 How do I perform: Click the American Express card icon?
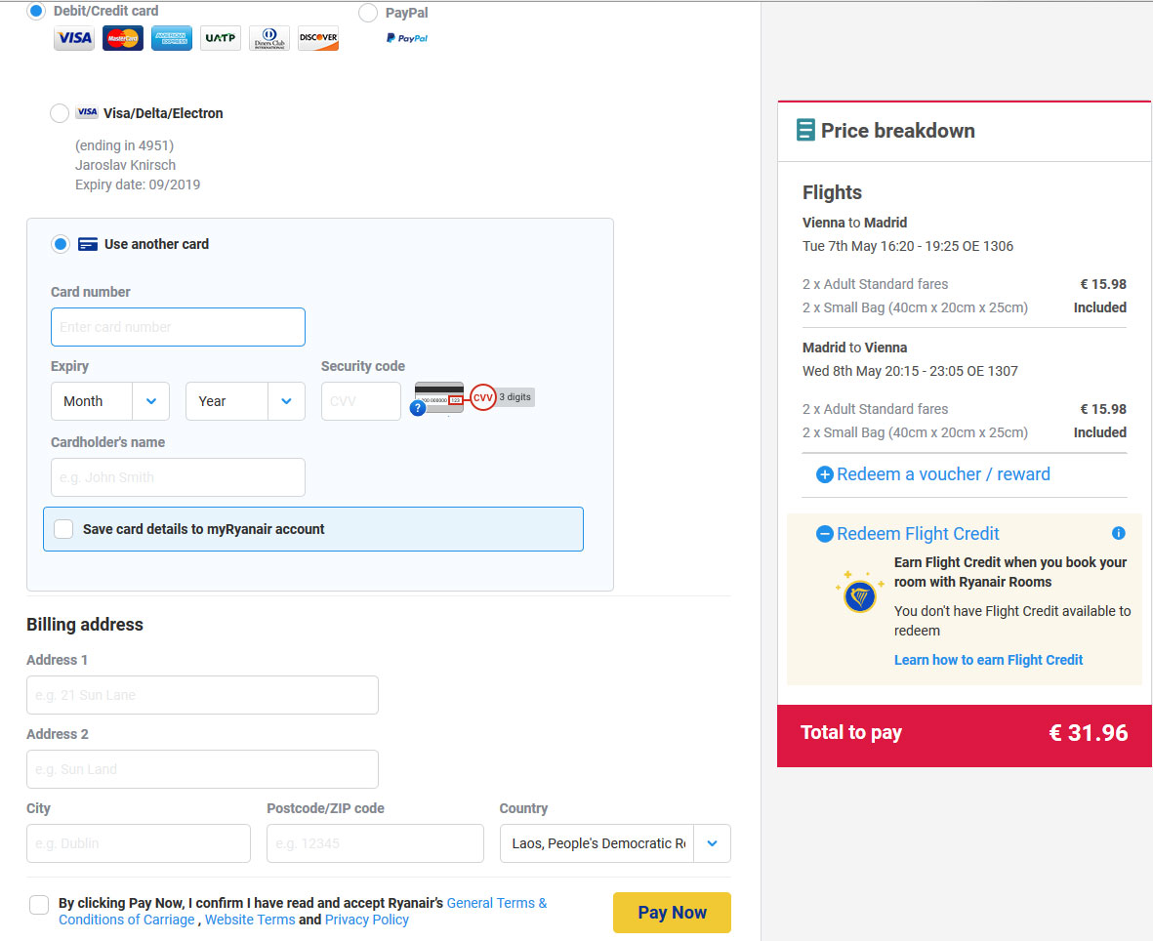[x=171, y=37]
